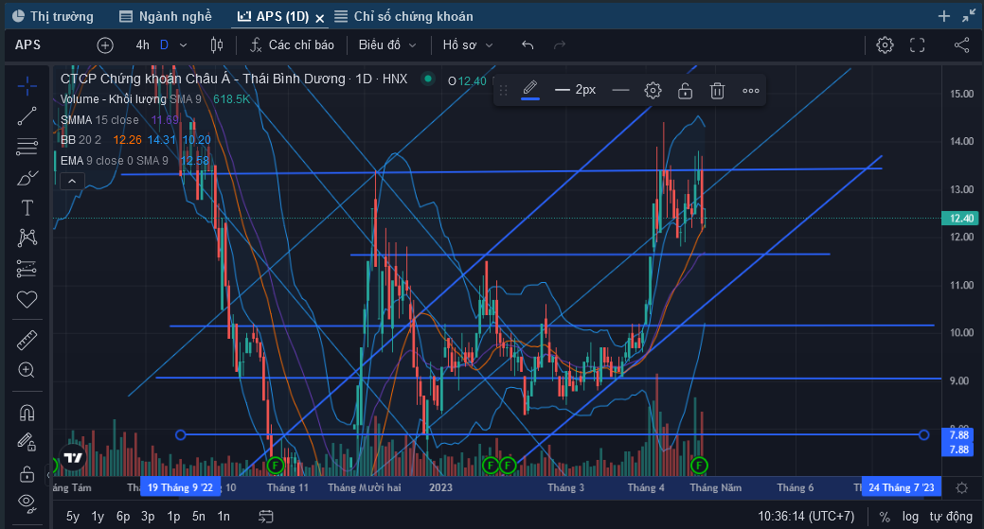Screen dimensions: 984x529
Task: Open the Hồ sơ dropdown menu
Action: pos(468,45)
